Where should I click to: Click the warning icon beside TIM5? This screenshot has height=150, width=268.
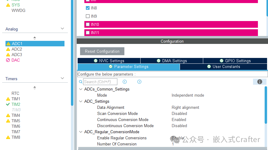(8, 121)
